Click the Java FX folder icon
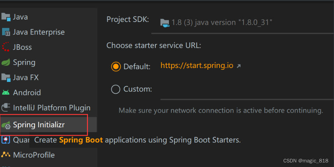The height and width of the screenshot is (167, 334). click(6, 77)
